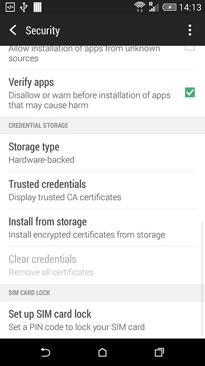Open Set up SIM card lock
This screenshot has width=205, height=366.
pos(102,320)
